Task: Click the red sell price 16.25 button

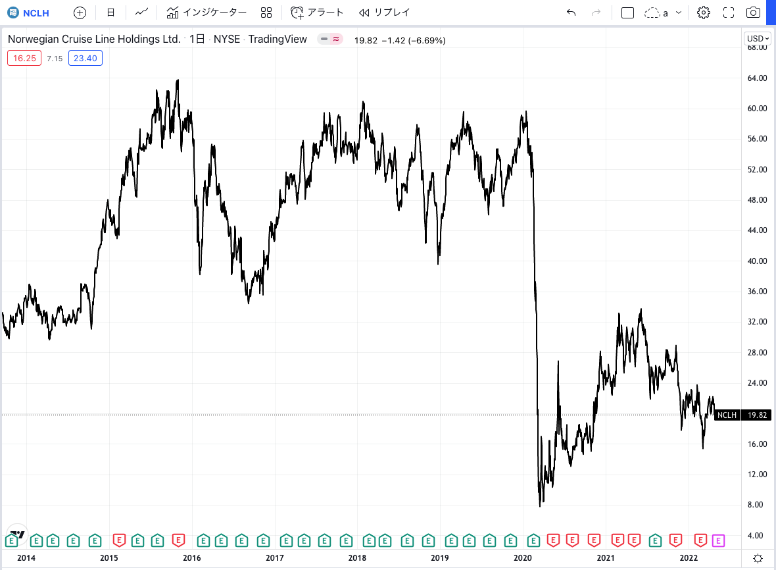Action: (x=24, y=58)
